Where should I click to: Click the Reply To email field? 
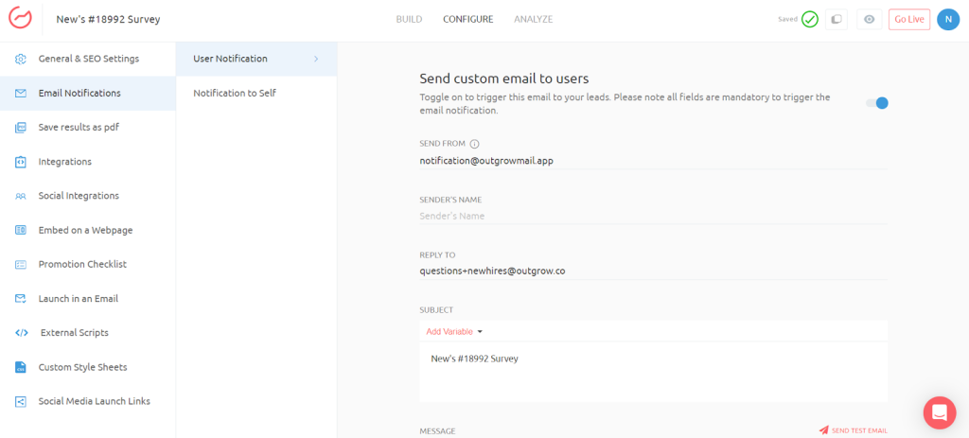tap(653, 271)
